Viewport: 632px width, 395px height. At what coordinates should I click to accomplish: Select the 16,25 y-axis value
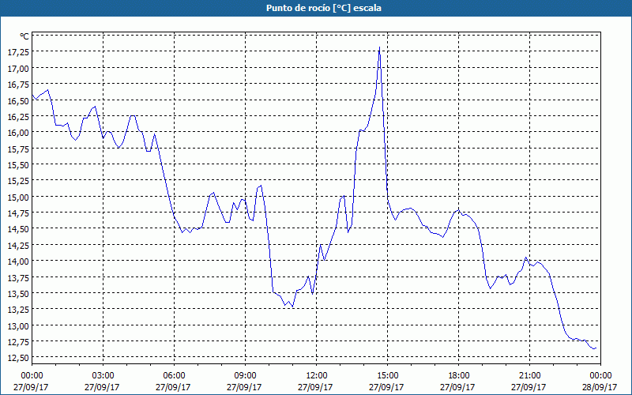[x=18, y=117]
